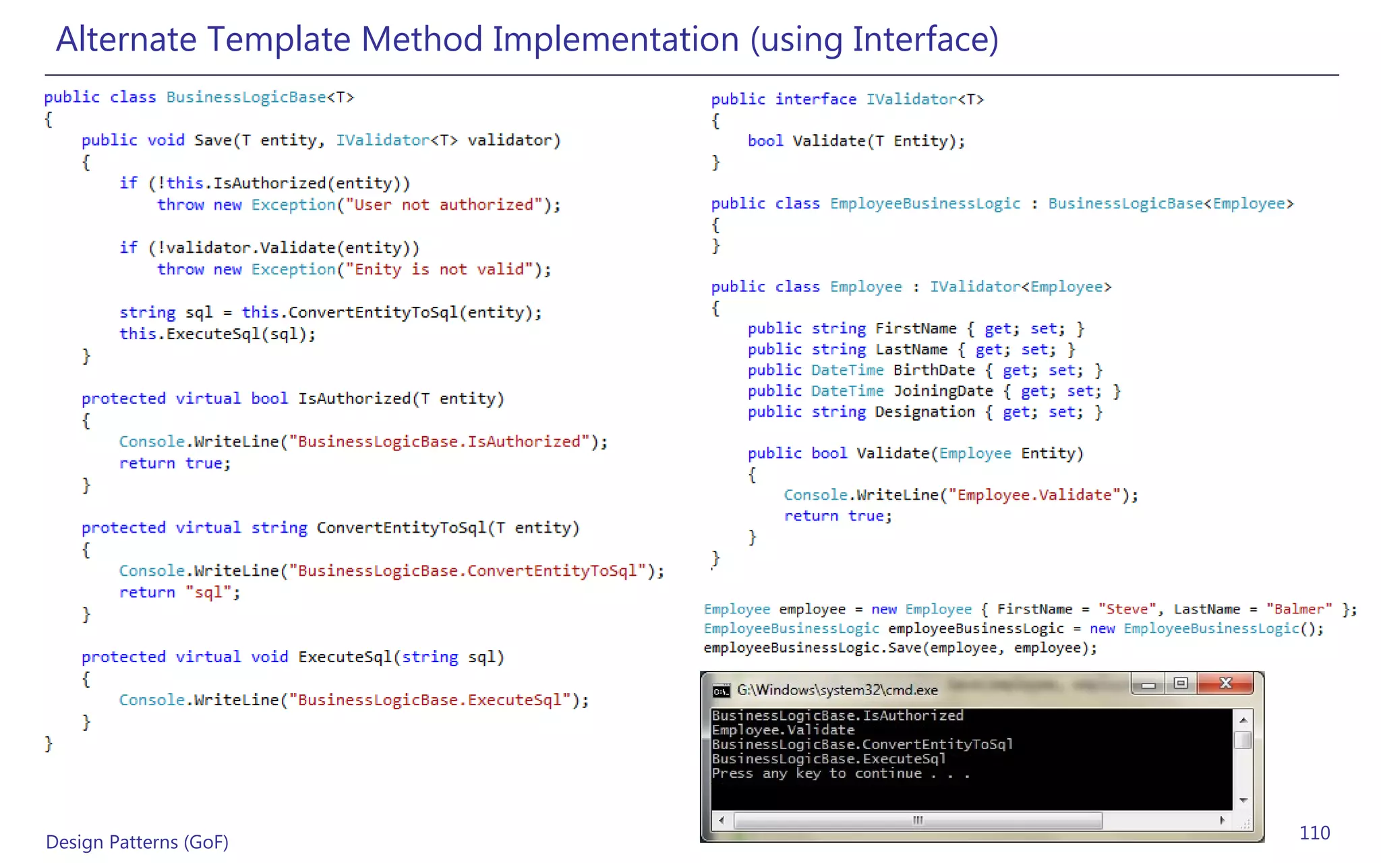The width and height of the screenshot is (1381, 863).
Task: Click the 'Press any key to continue' line
Action: pyautogui.click(x=840, y=774)
